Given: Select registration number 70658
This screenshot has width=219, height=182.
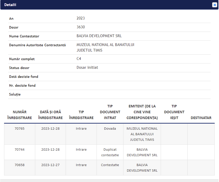Looking at the screenshot, I should click(x=20, y=165).
